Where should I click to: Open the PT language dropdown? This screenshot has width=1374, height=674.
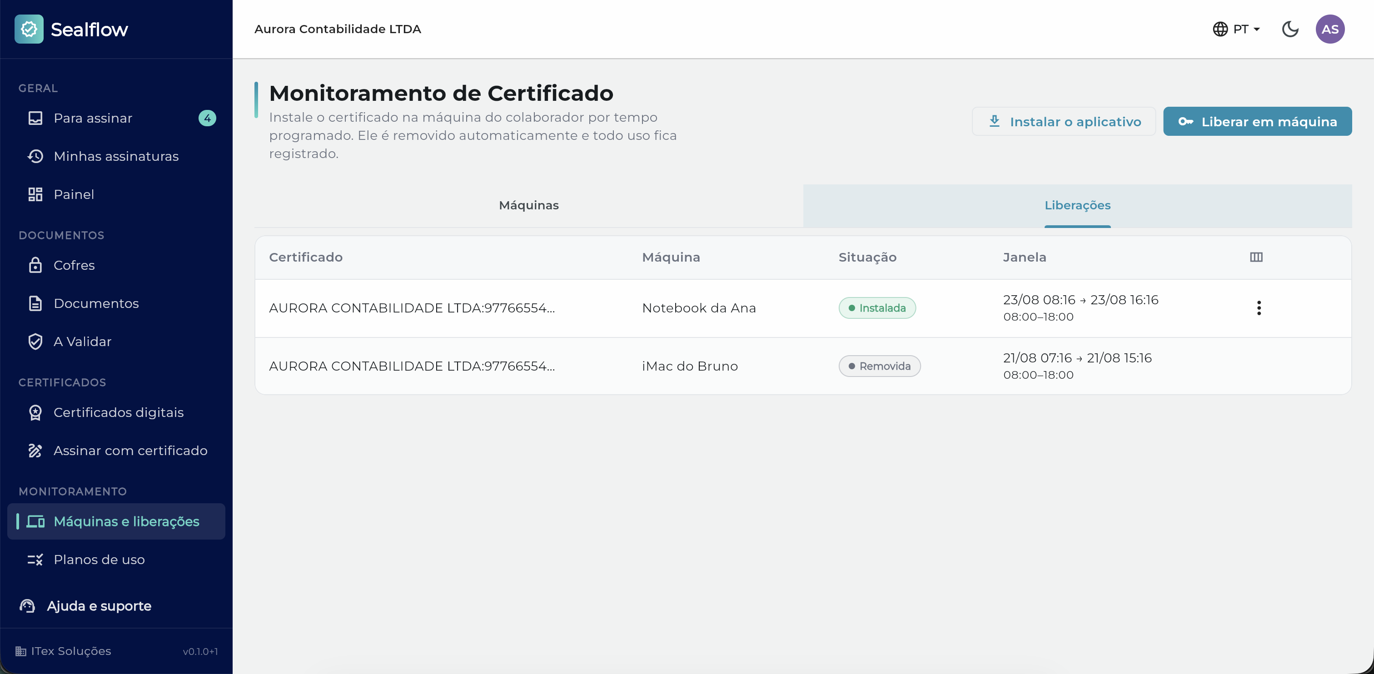tap(1236, 29)
